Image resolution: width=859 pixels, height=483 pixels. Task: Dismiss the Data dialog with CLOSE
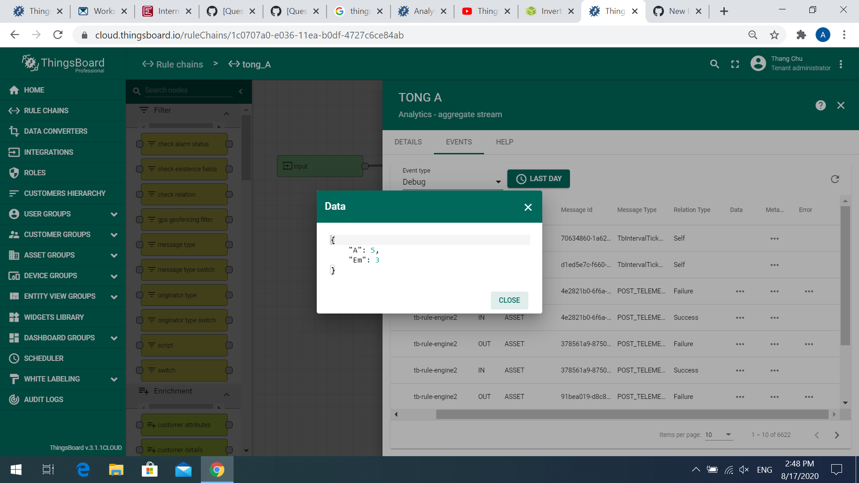coord(509,300)
